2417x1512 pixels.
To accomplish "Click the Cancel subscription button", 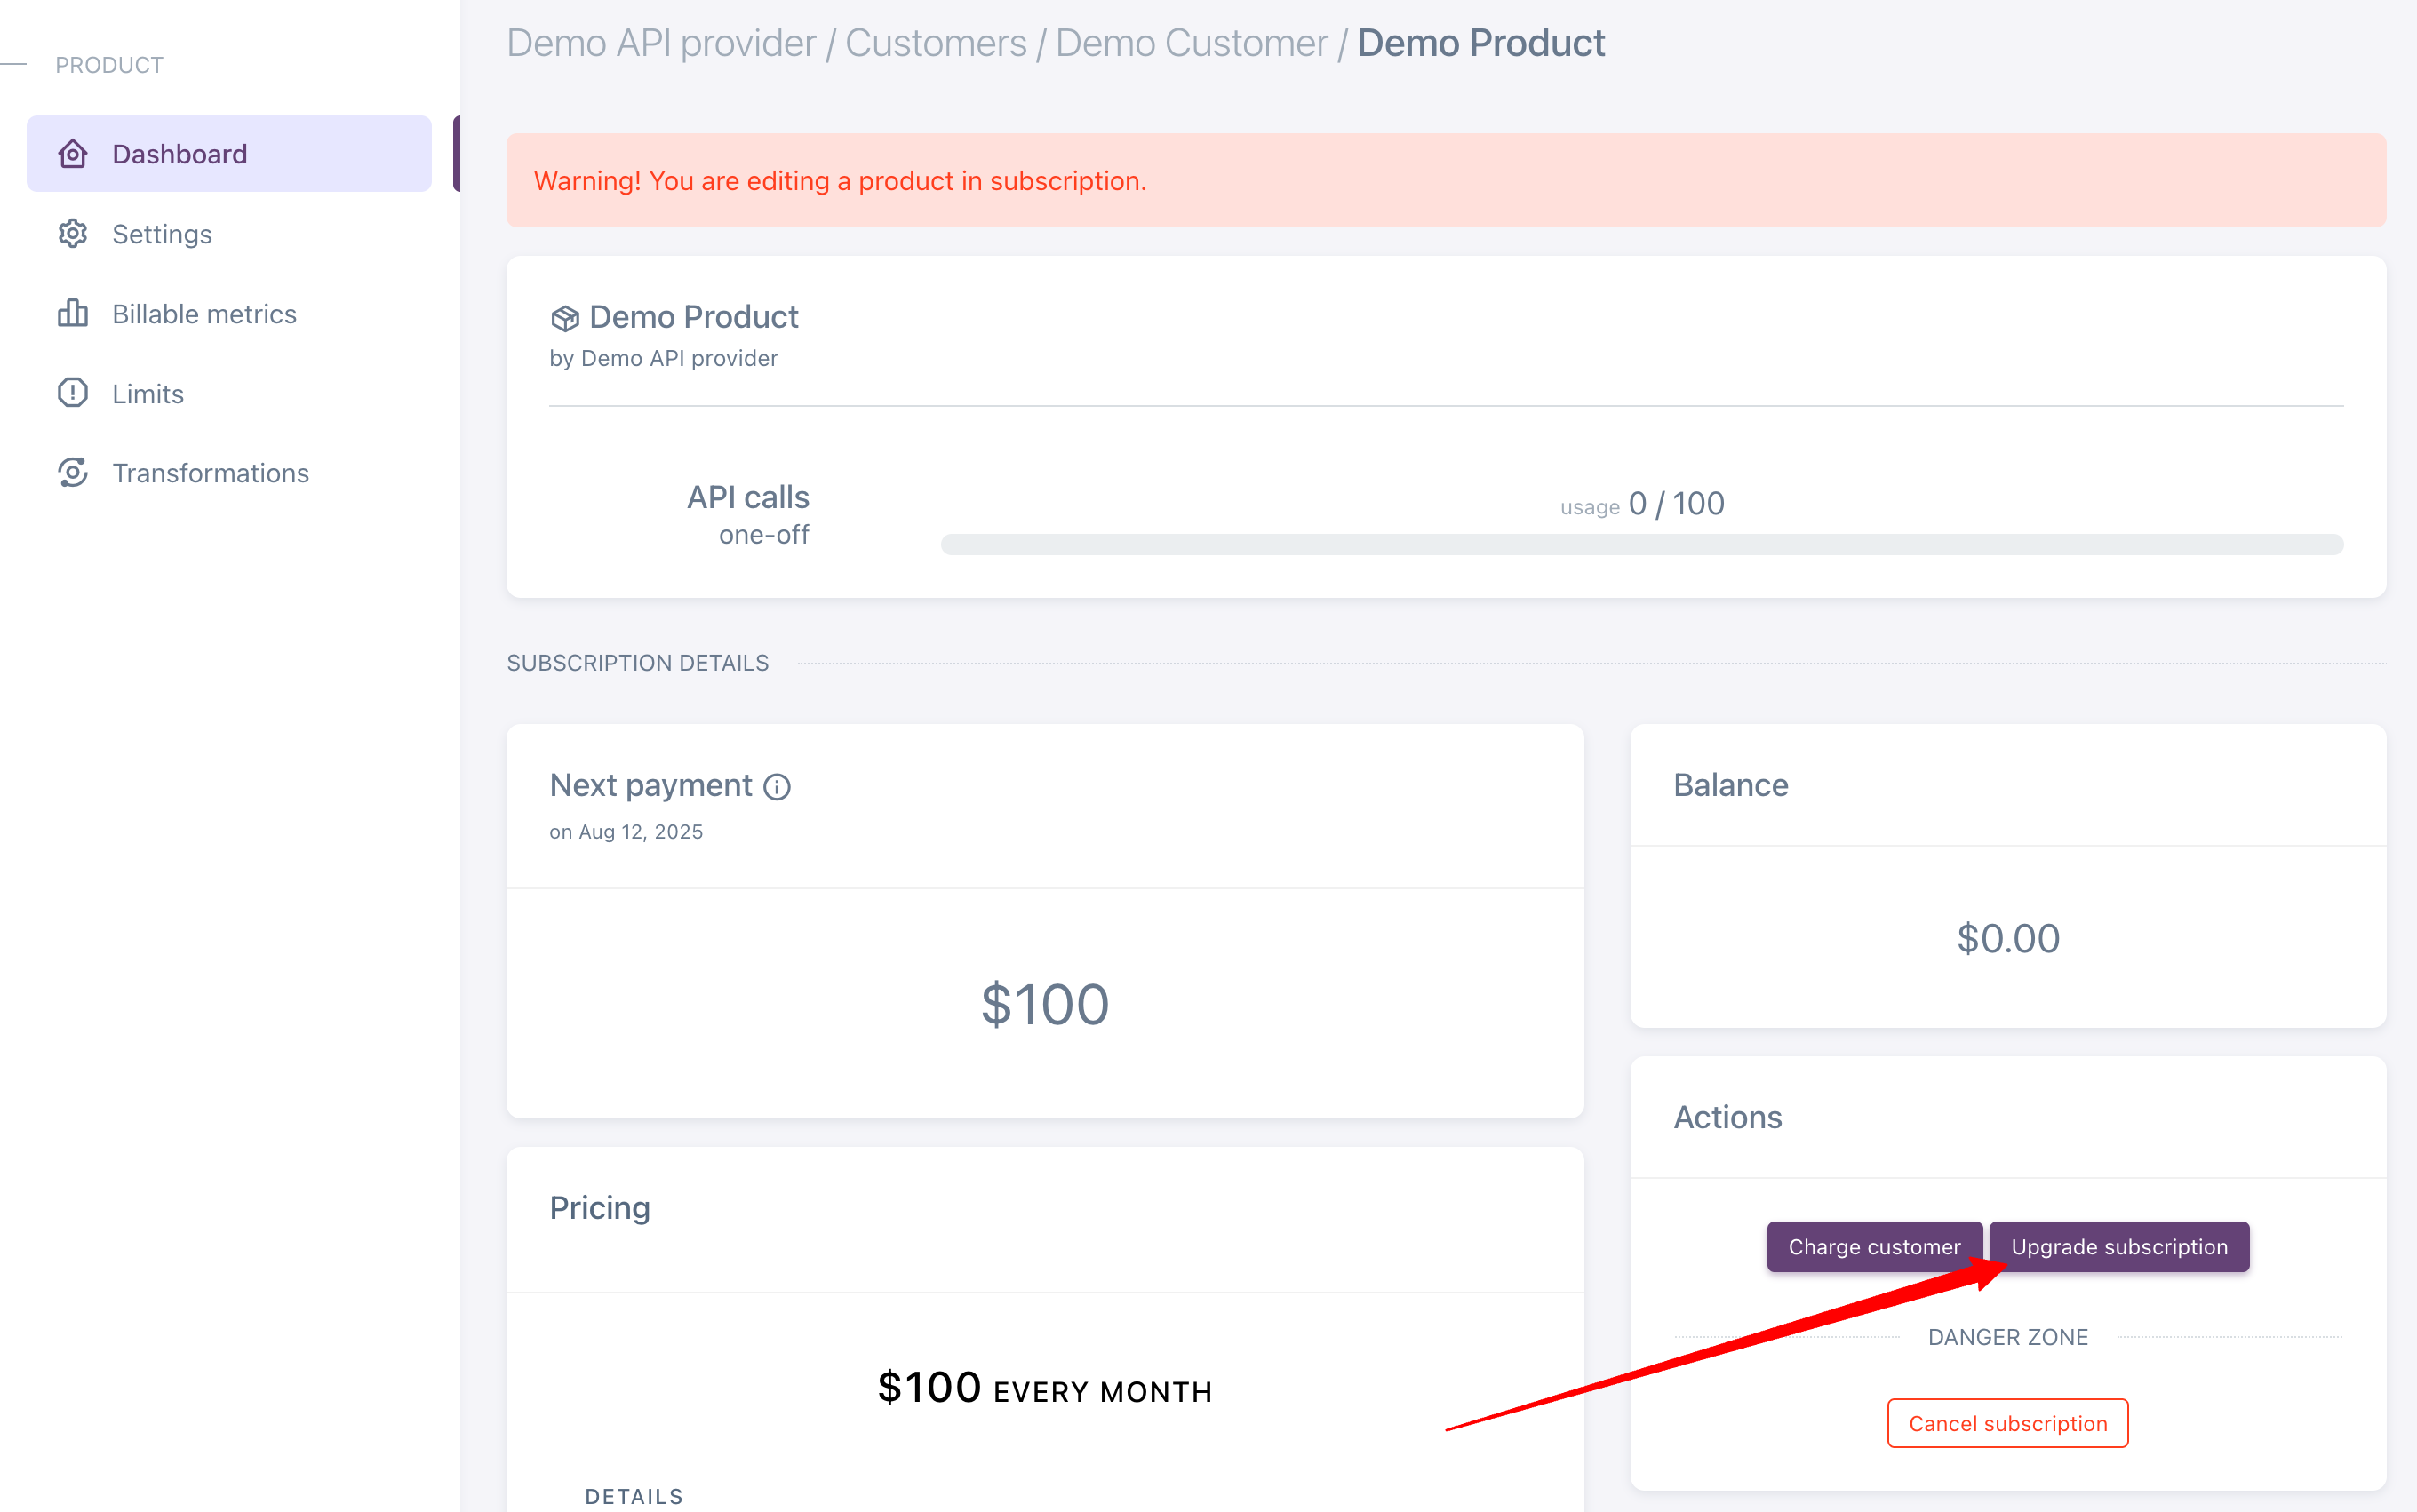I will click(x=2007, y=1423).
